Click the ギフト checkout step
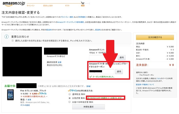This screenshot has width=179, height=114. (67, 6)
